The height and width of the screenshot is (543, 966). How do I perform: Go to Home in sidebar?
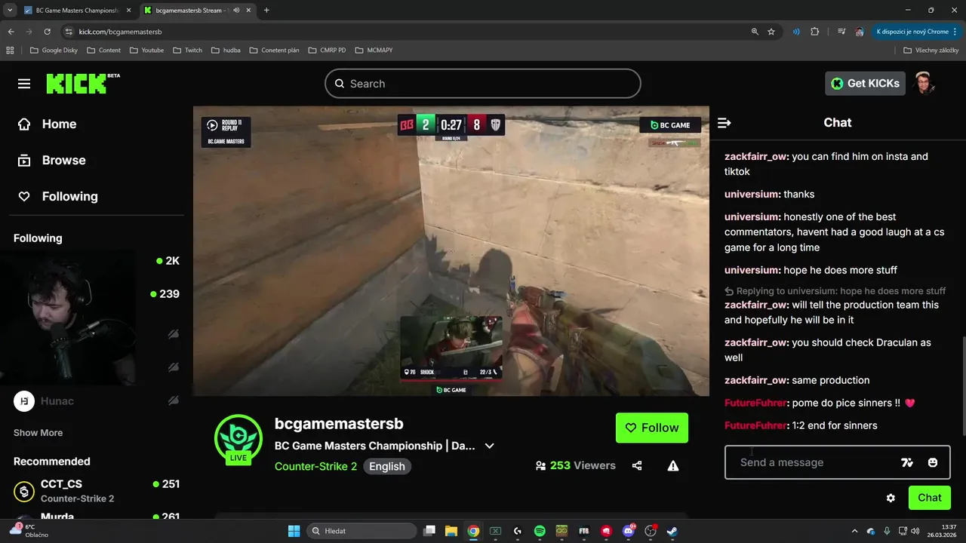pyautogui.click(x=47, y=124)
